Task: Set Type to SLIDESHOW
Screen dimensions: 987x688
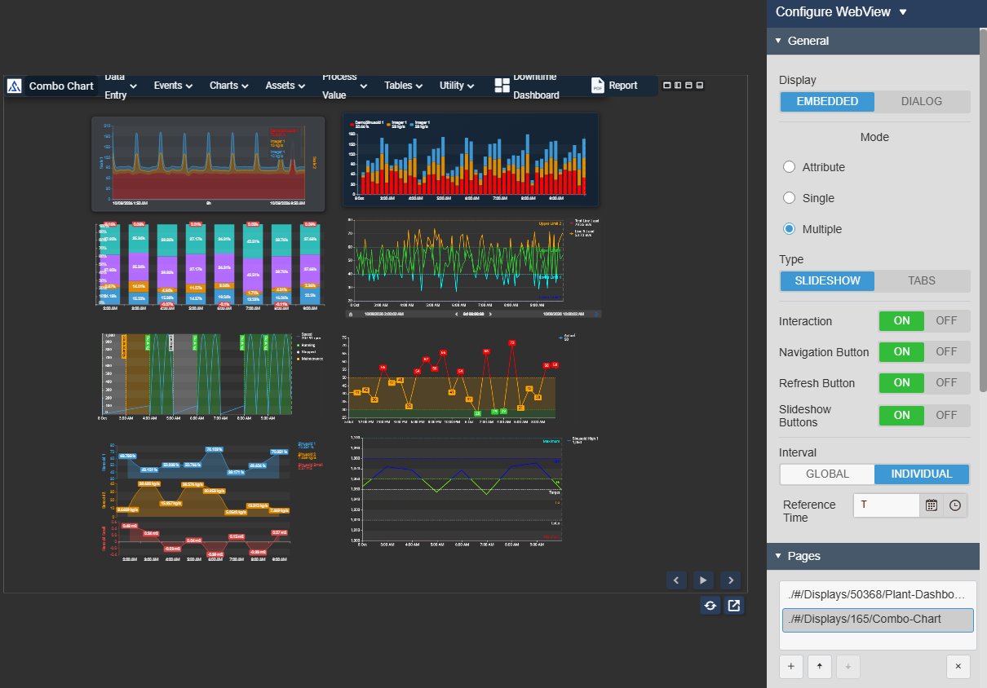Action: click(x=827, y=281)
